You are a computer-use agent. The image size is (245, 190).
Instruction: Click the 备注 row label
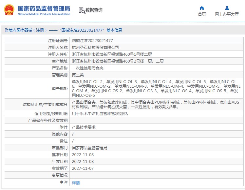point(64,141)
